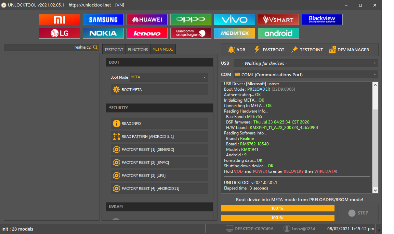
Task: Switch to the FUNCTIONS tab
Action: click(x=138, y=50)
